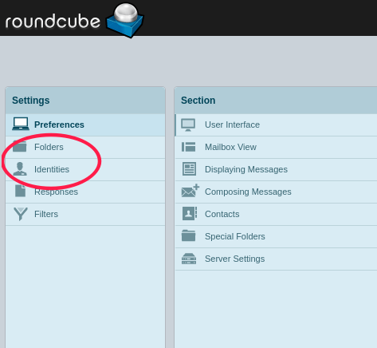Click the Contacts address book icon
This screenshot has height=348, width=377.
click(x=190, y=213)
